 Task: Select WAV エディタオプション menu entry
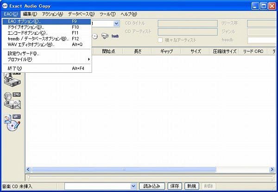(47, 45)
